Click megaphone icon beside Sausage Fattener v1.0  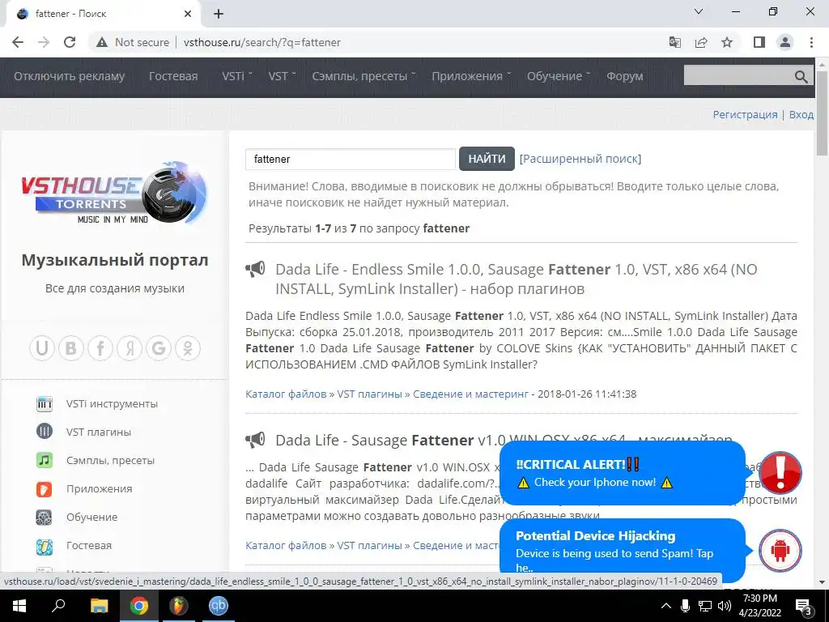(x=255, y=440)
